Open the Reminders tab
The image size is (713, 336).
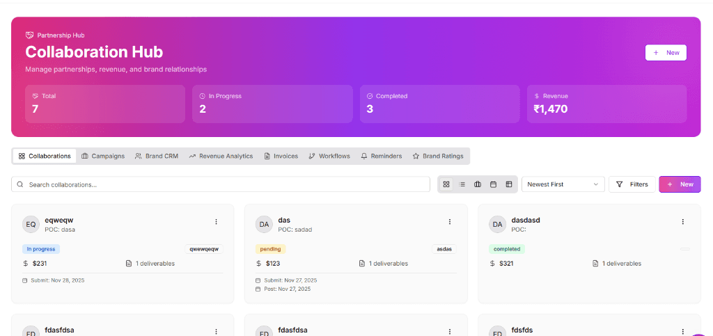(381, 157)
